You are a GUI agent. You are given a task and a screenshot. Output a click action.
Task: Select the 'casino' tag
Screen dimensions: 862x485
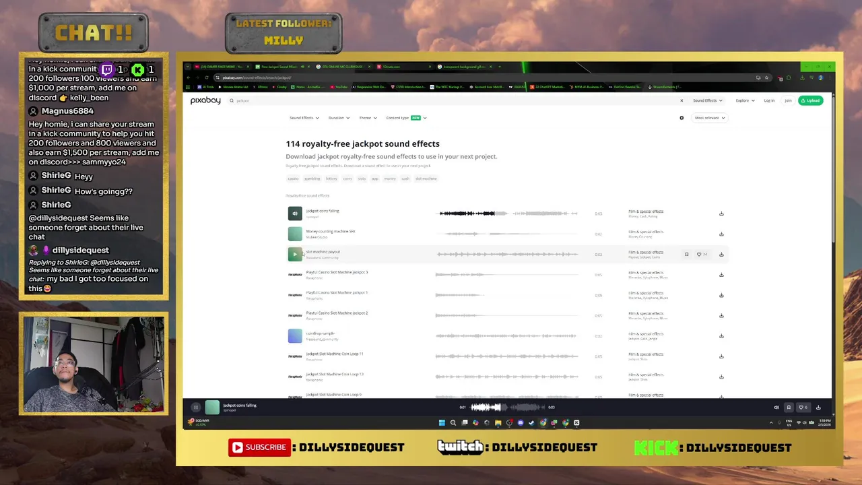[293, 179]
